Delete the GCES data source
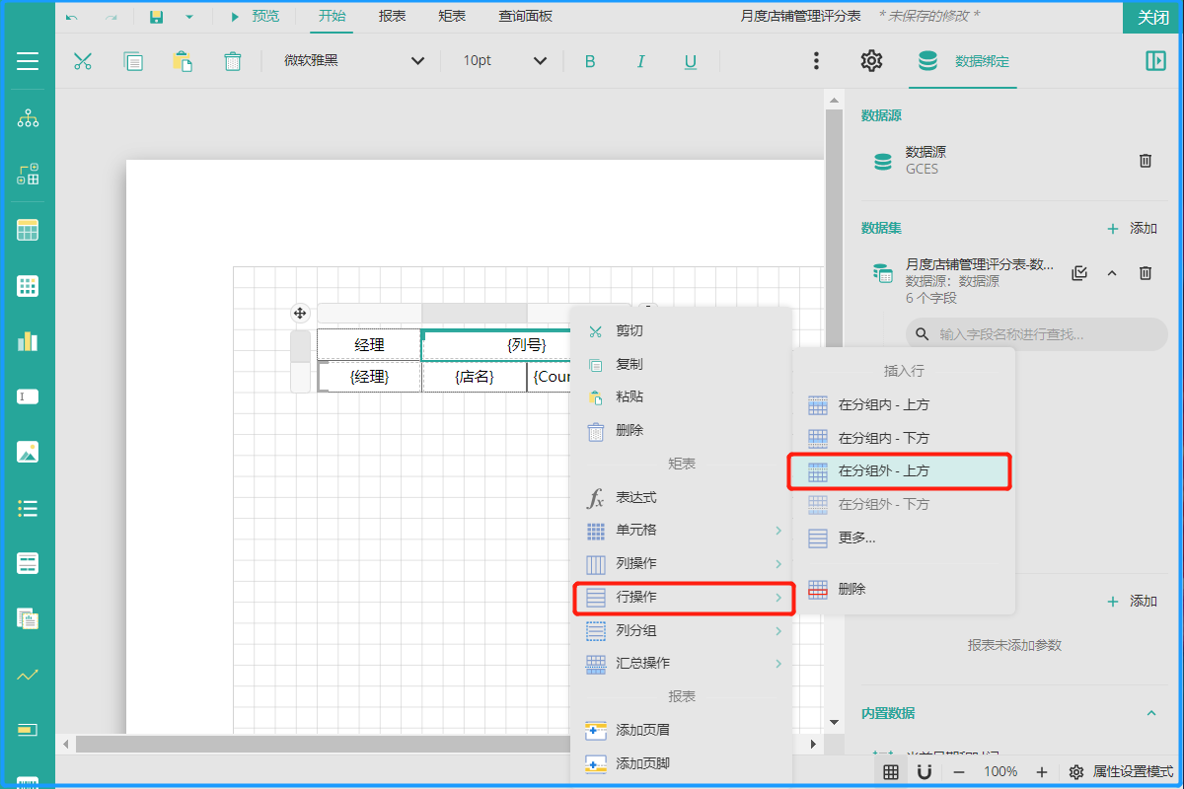The image size is (1184, 789). [1146, 161]
